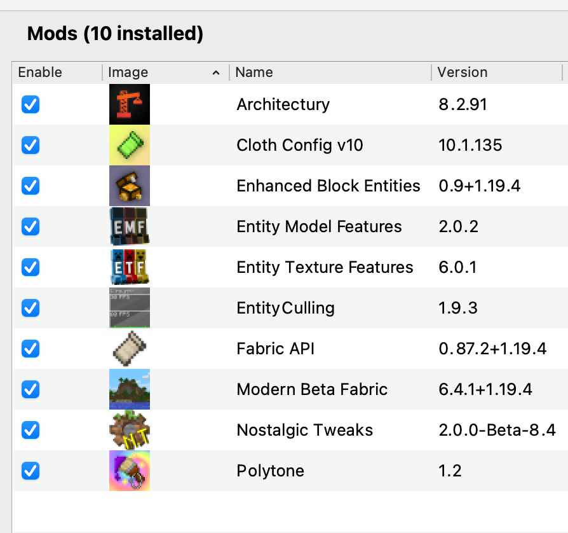Select the Architectury name text

283,104
